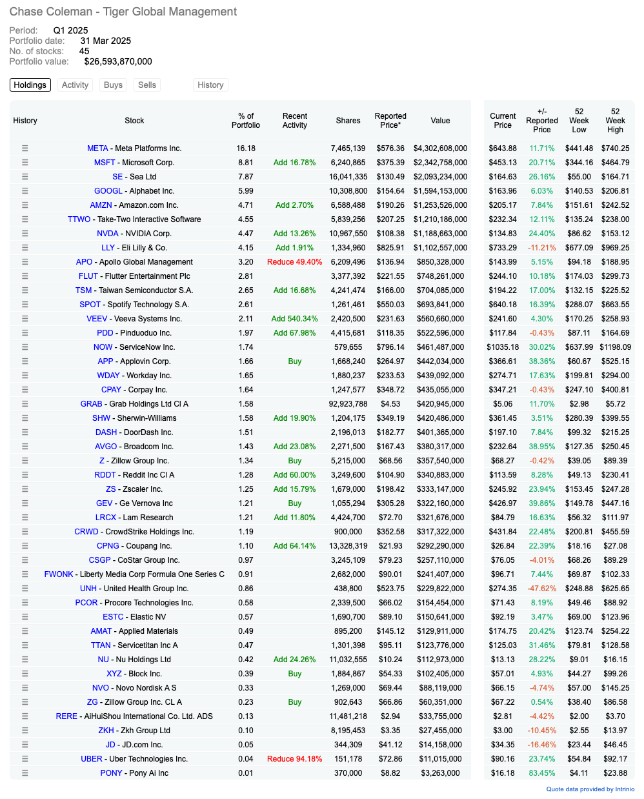Open history icon for AMZN row
The width and height of the screenshot is (644, 799).
pyautogui.click(x=25, y=205)
